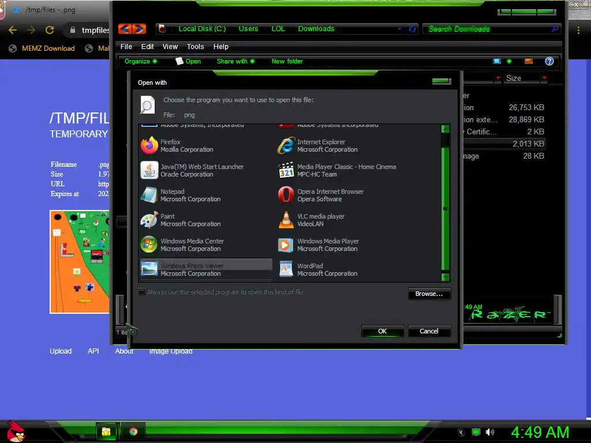Select Paint program icon
The width and height of the screenshot is (591, 443).
click(x=149, y=220)
